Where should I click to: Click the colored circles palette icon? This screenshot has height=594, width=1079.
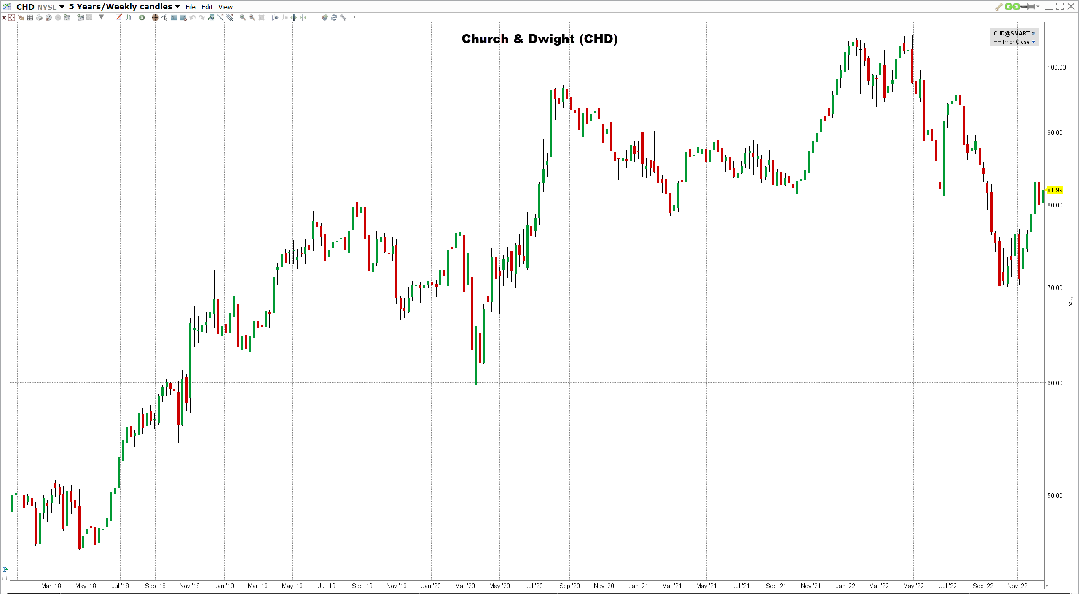325,17
